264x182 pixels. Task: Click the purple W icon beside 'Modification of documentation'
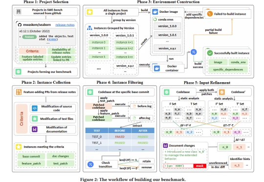(x=35, y=129)
